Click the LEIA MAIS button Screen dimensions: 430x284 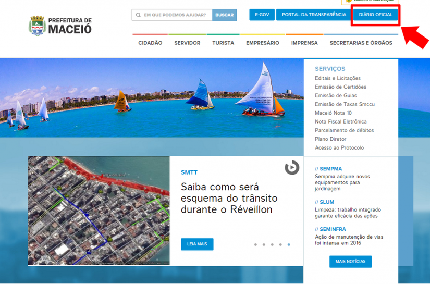[197, 244]
